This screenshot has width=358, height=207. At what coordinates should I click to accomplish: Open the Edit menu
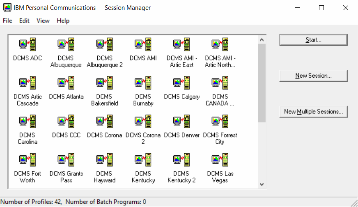(x=24, y=21)
